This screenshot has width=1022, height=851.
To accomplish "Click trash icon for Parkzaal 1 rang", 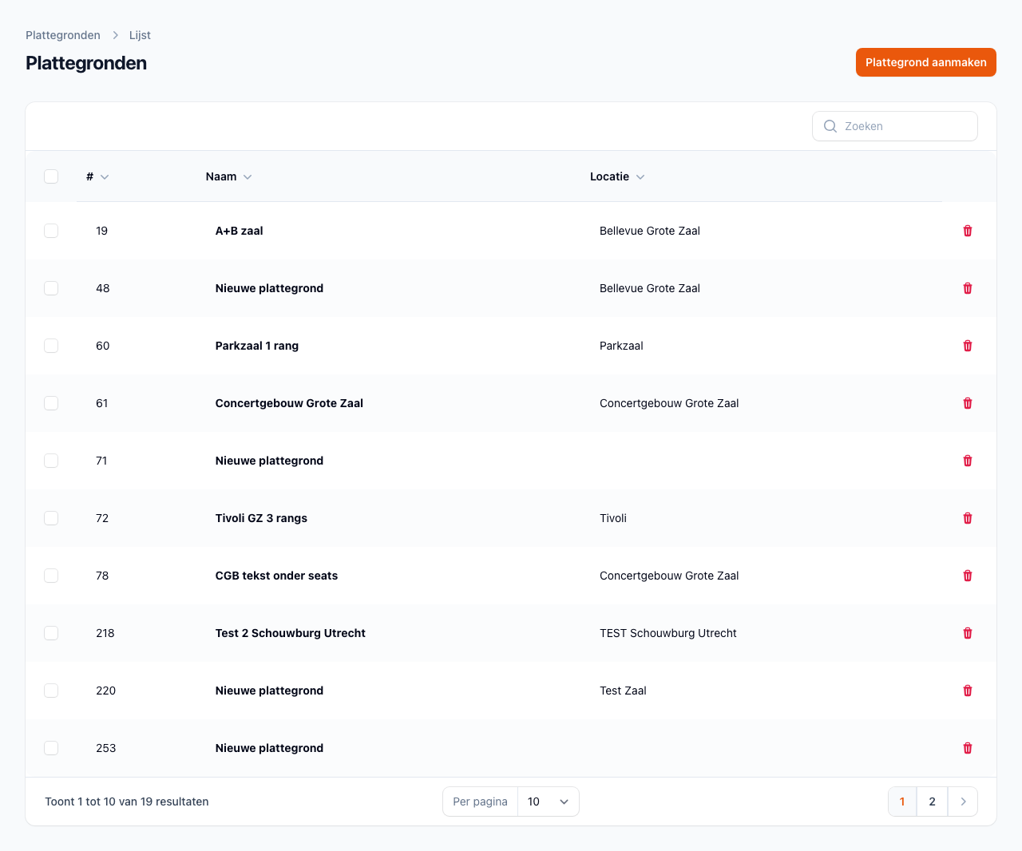I will pyautogui.click(x=967, y=346).
